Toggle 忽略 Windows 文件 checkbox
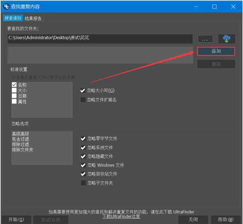 83,165
